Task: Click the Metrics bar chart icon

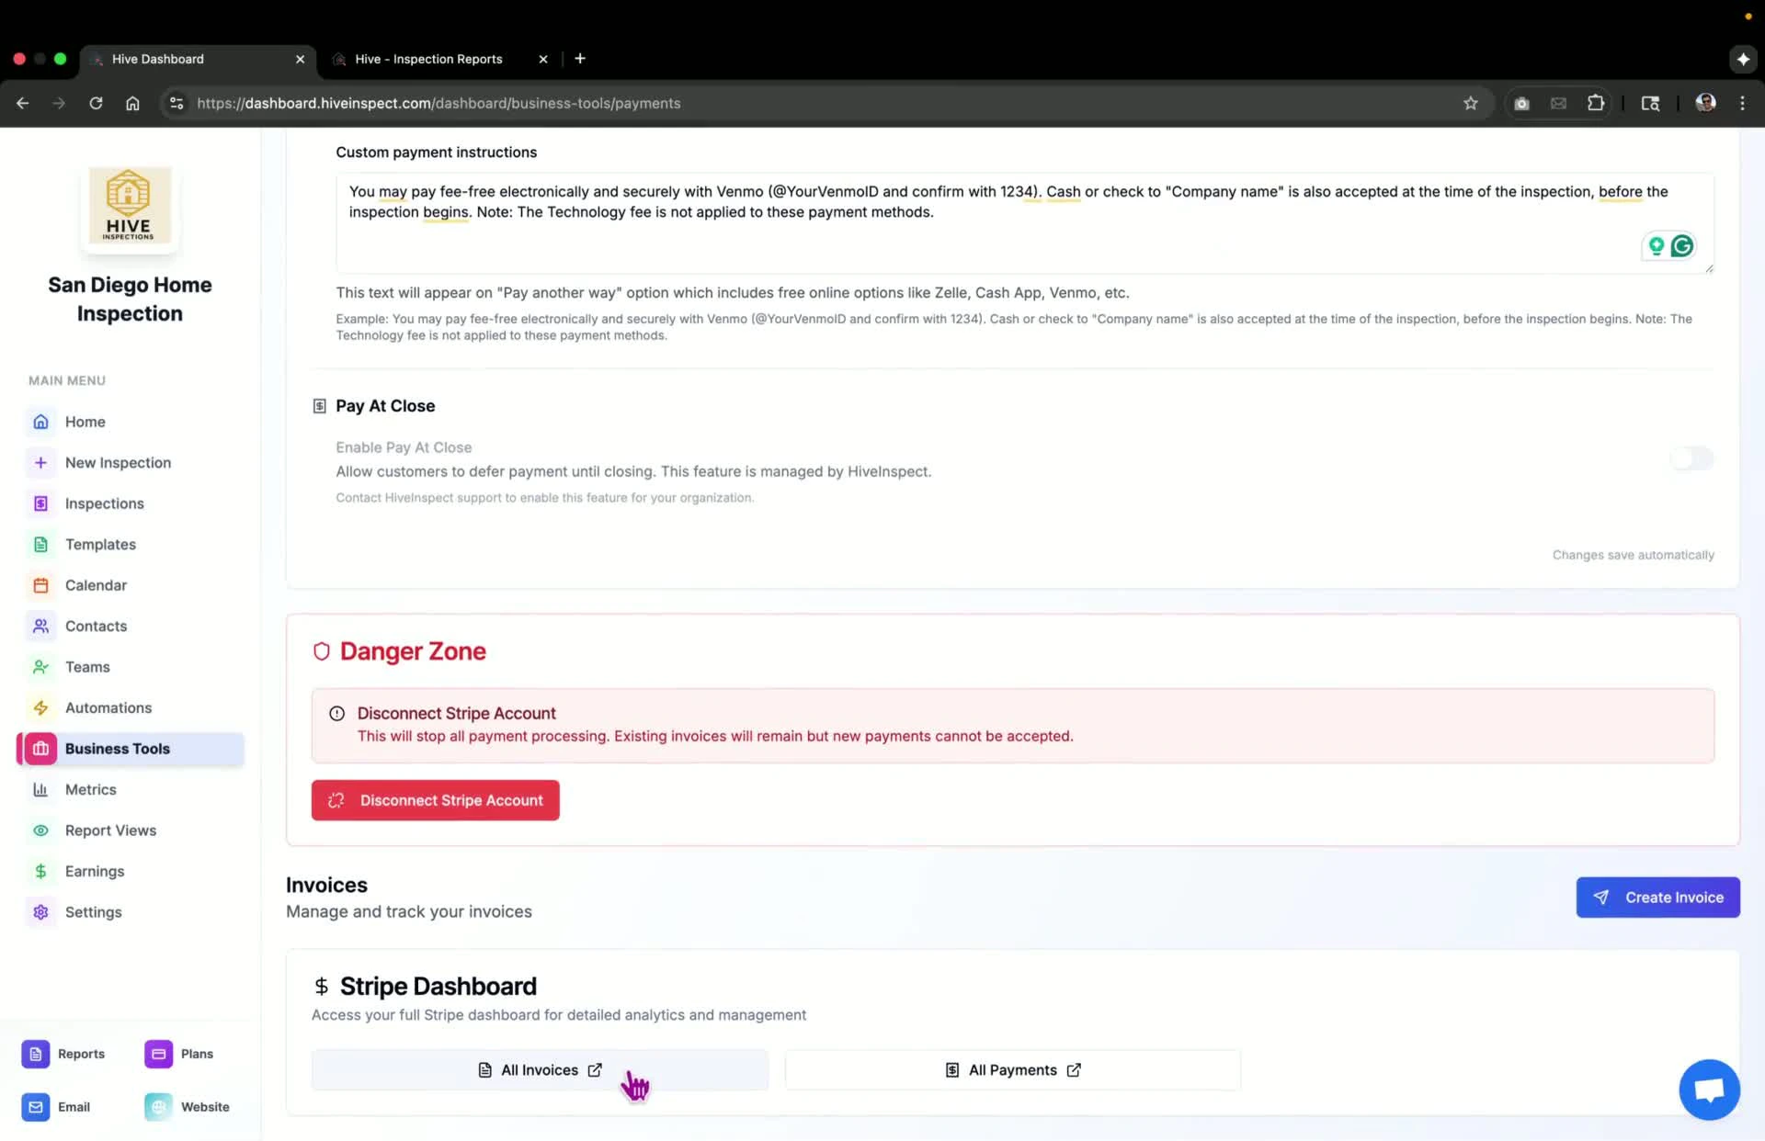Action: click(40, 789)
